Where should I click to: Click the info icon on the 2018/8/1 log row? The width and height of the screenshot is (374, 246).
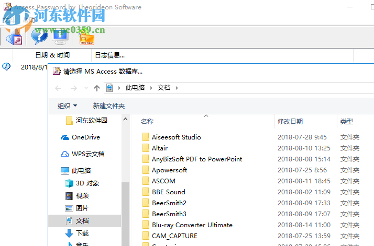(x=6, y=67)
